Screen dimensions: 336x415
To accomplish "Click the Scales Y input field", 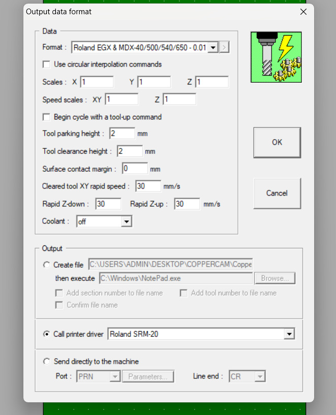I will coord(154,82).
